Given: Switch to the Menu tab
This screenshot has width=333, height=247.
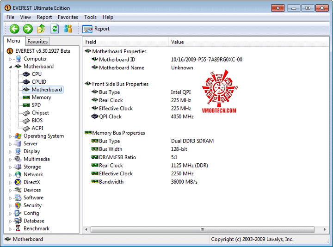Looking at the screenshot, I should click(x=13, y=41).
